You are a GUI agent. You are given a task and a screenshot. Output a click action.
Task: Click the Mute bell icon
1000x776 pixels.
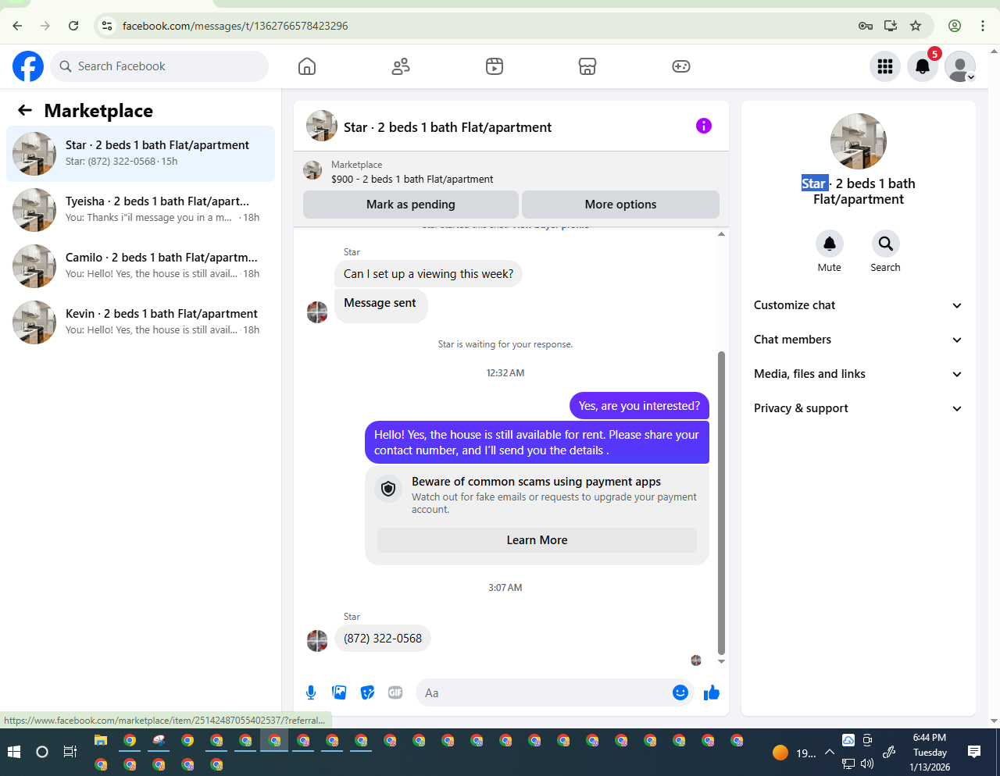pos(830,244)
